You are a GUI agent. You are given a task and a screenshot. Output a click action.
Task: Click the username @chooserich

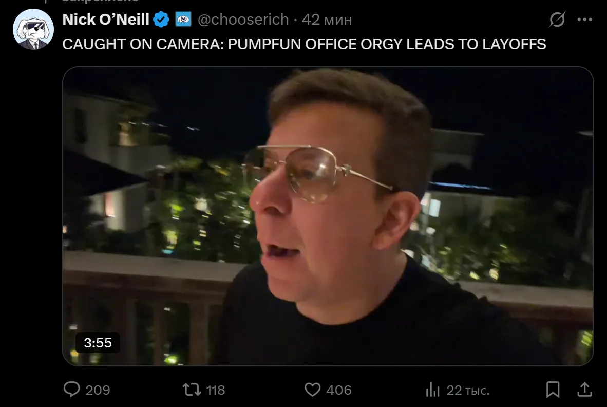point(244,20)
